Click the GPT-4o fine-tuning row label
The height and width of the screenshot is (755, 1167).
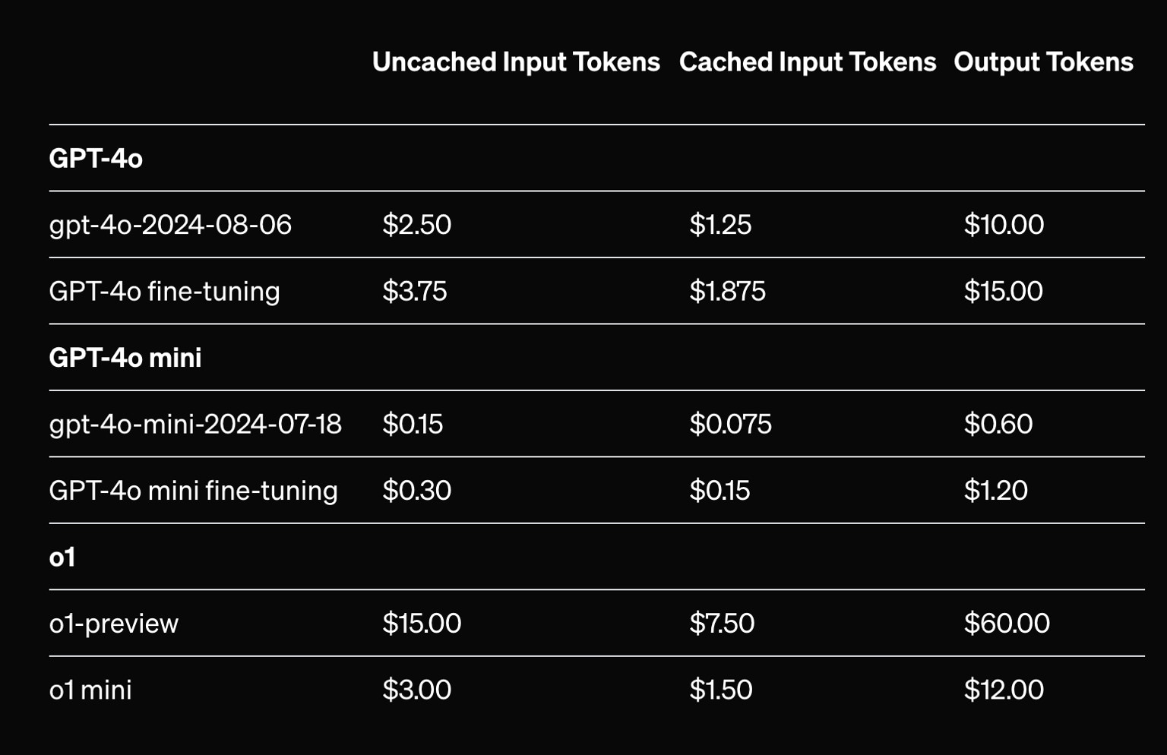(164, 292)
